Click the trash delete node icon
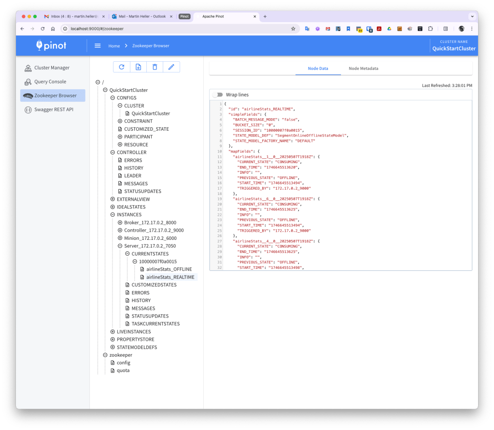Viewport: 494px width, 430px height. click(x=155, y=67)
